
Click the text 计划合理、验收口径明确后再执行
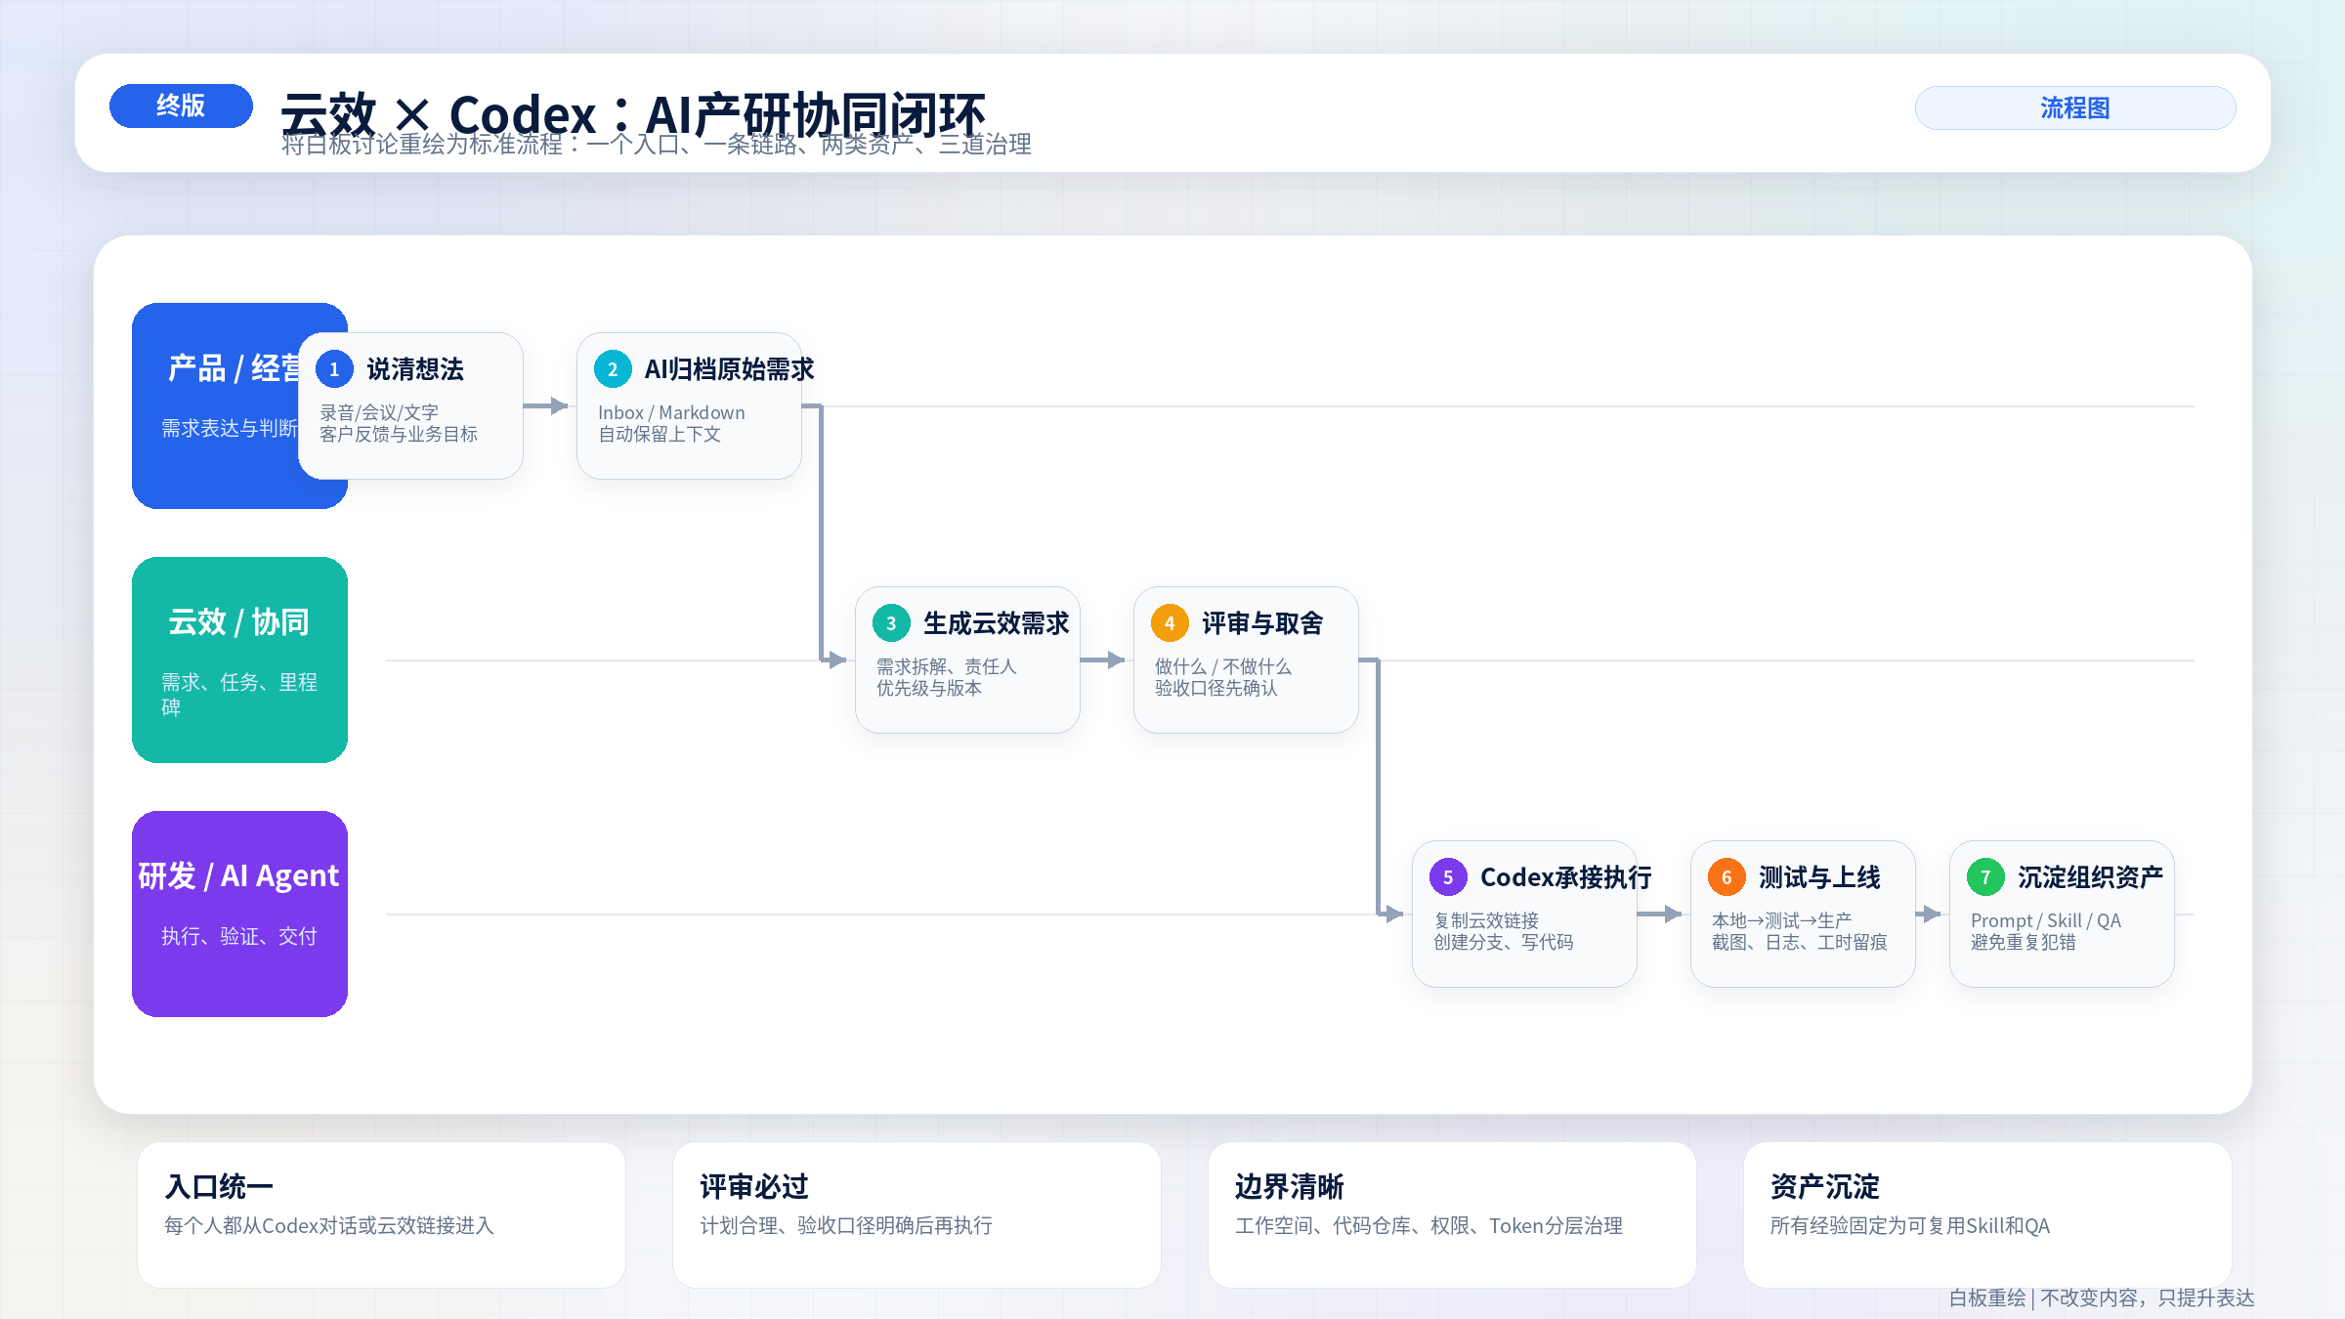[x=846, y=1225]
